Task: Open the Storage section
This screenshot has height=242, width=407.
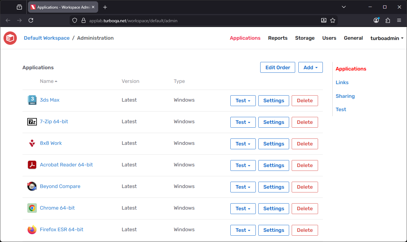Action: pos(304,38)
